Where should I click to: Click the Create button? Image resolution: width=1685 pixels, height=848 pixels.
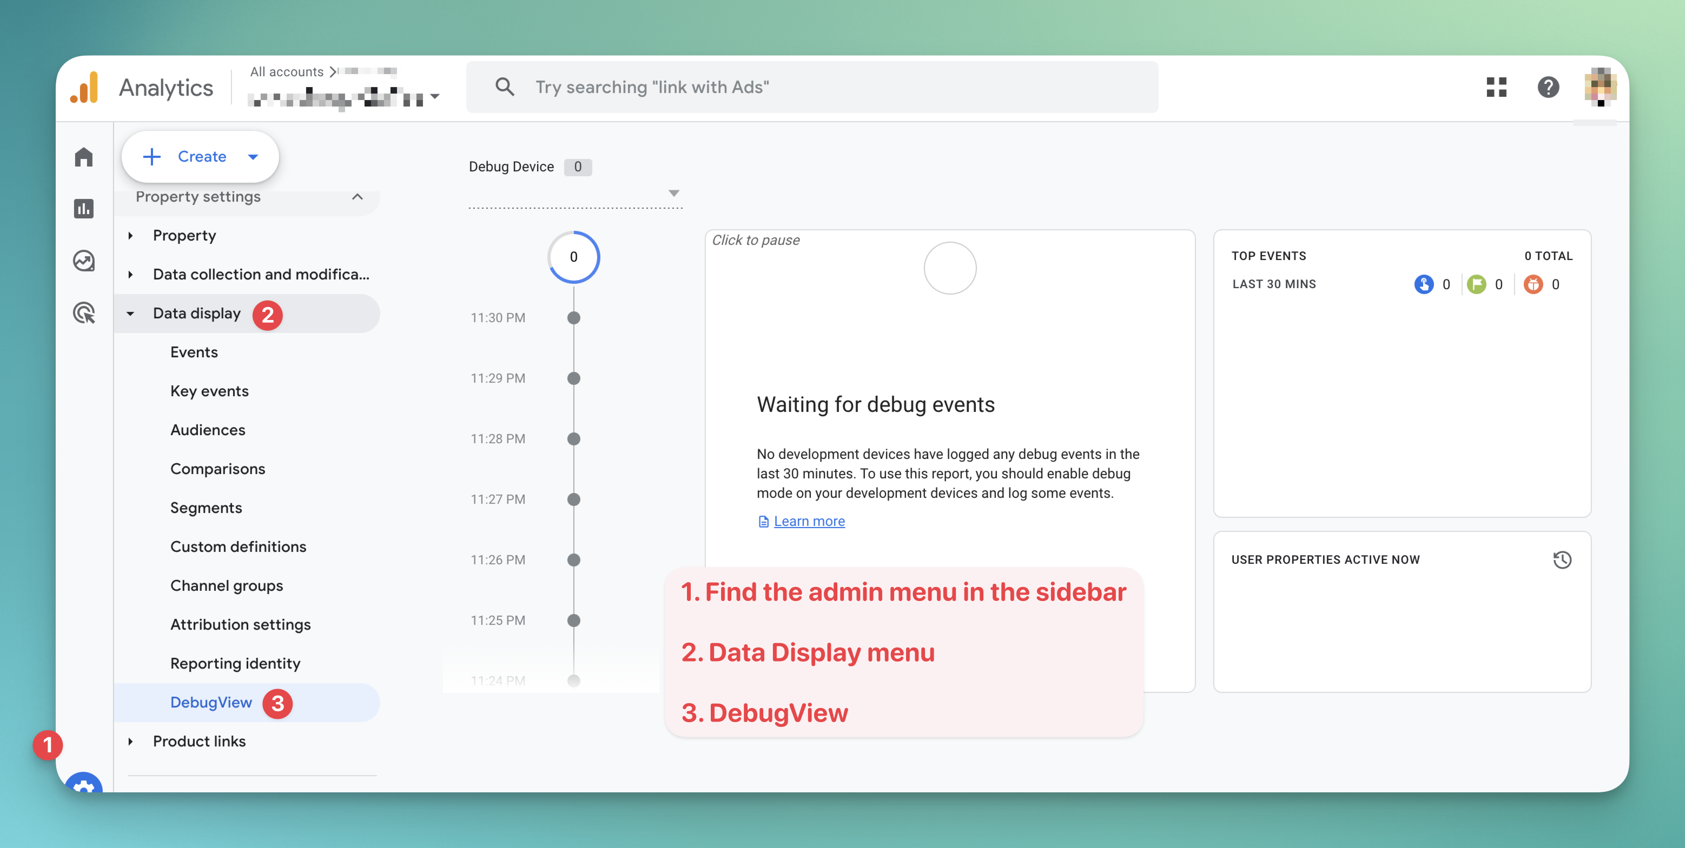200,157
